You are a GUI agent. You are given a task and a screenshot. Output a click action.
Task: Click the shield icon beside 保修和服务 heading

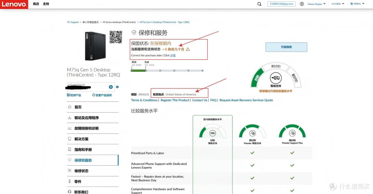tap(134, 32)
